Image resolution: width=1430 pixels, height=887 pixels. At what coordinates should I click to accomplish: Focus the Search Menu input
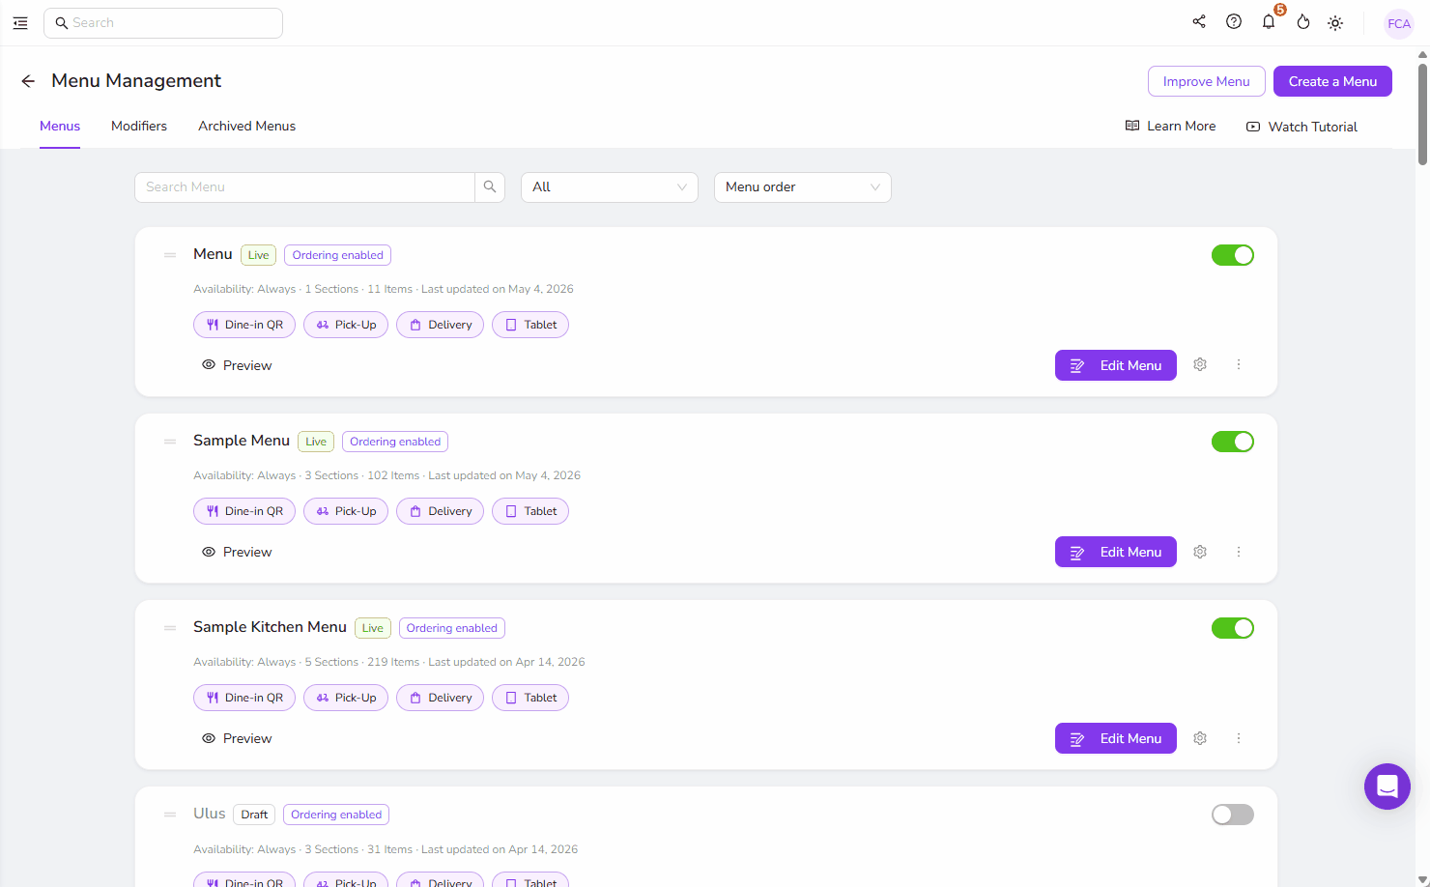click(305, 187)
